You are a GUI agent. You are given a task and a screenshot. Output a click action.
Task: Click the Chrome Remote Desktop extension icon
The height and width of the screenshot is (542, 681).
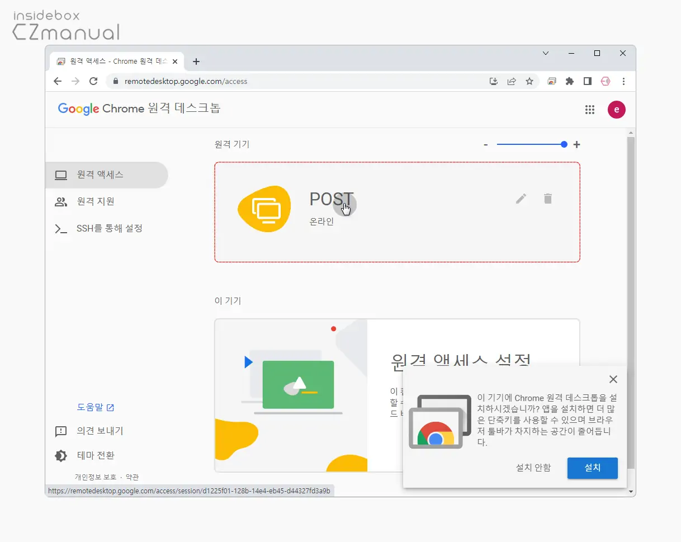(x=552, y=81)
